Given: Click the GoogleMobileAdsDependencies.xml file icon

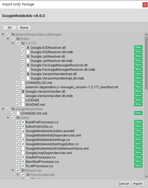Looking at the screenshot, I should [x=23, y=135].
